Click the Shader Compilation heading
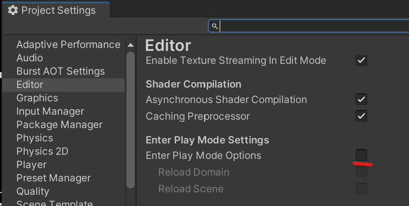This screenshot has width=409, height=206. 193,84
